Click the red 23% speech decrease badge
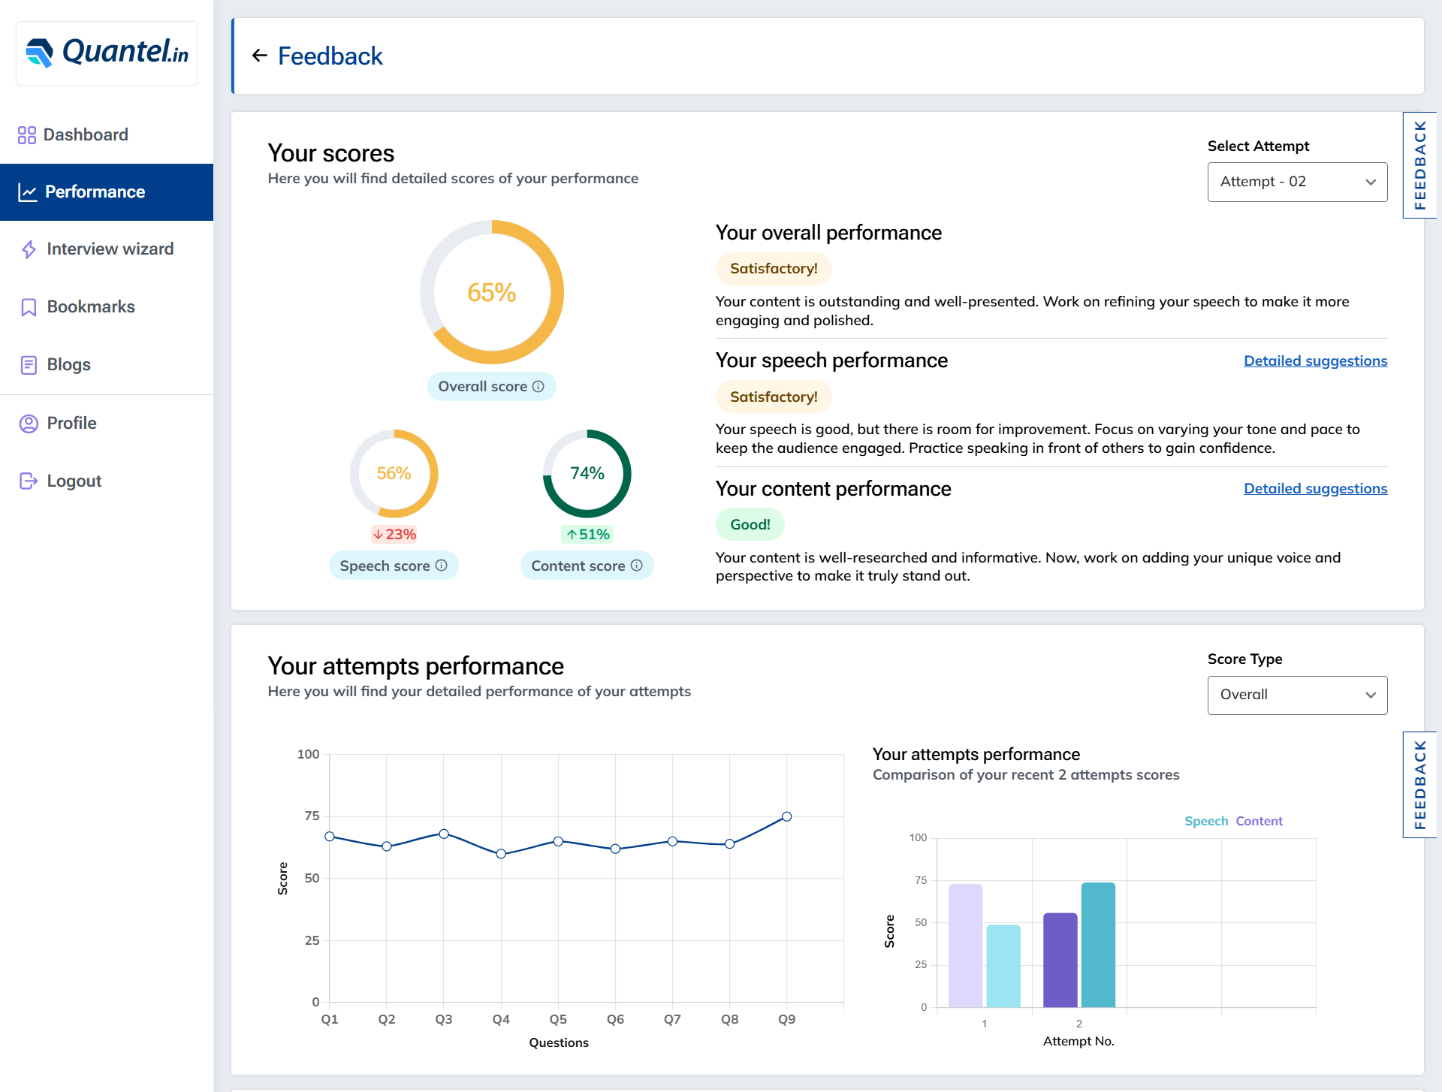The image size is (1442, 1092). [x=394, y=534]
